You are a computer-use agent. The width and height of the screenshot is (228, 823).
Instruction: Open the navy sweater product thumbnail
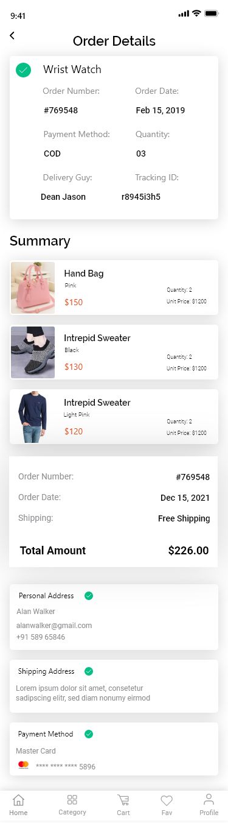point(33,417)
